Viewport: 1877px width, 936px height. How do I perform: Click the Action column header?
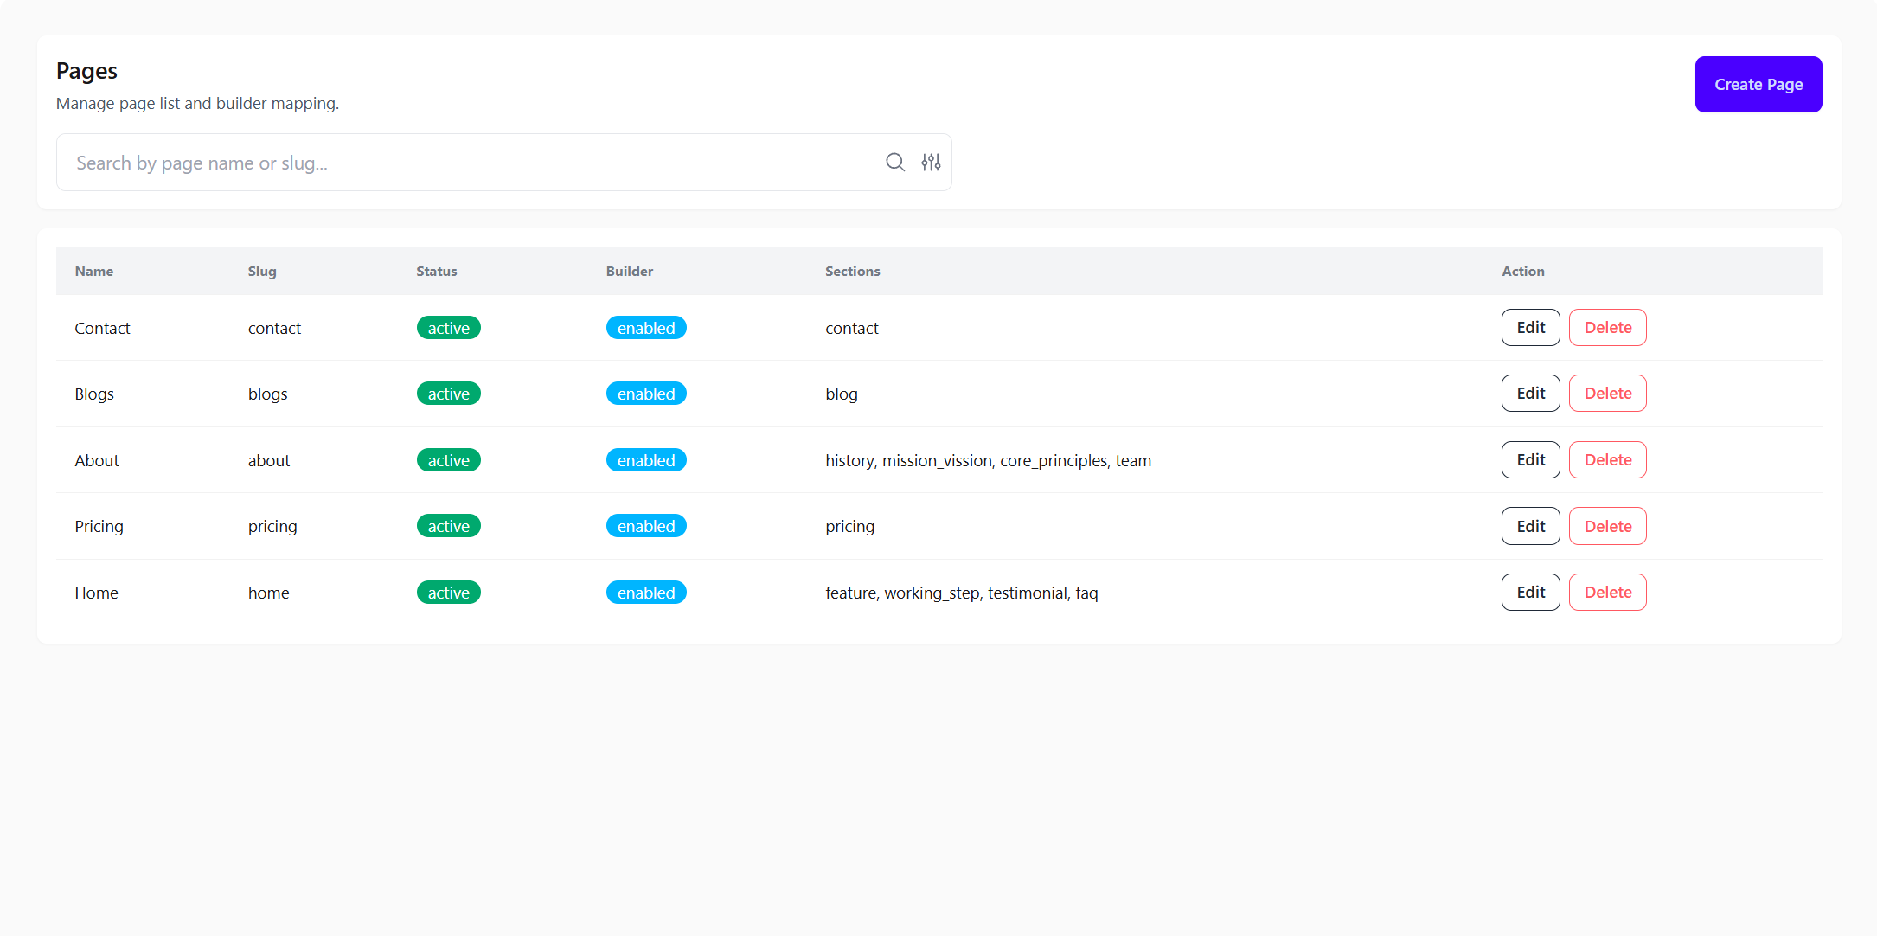click(1523, 271)
